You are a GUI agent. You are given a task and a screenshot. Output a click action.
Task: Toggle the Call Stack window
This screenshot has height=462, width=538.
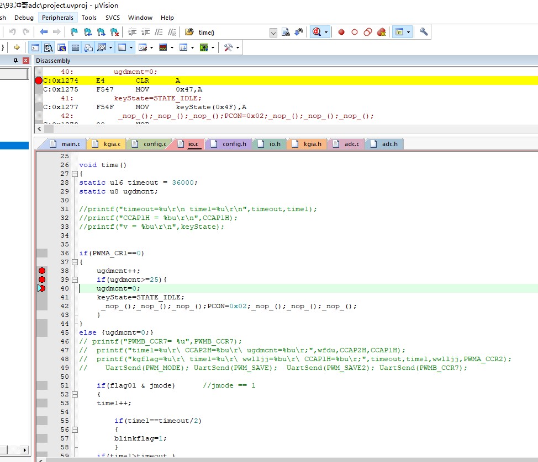pyautogui.click(x=88, y=47)
